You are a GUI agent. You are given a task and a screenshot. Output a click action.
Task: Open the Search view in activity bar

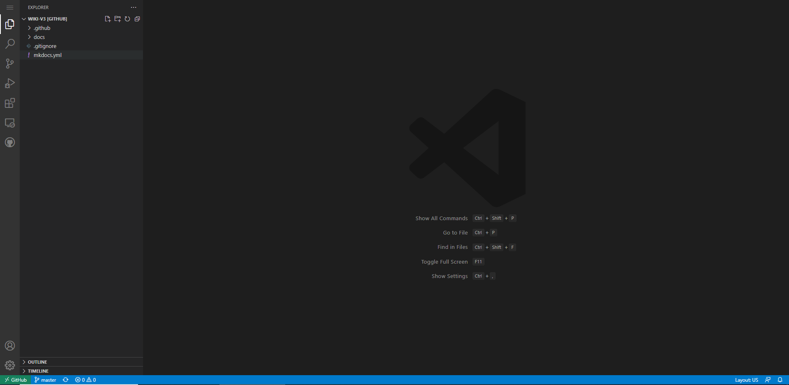coord(10,44)
